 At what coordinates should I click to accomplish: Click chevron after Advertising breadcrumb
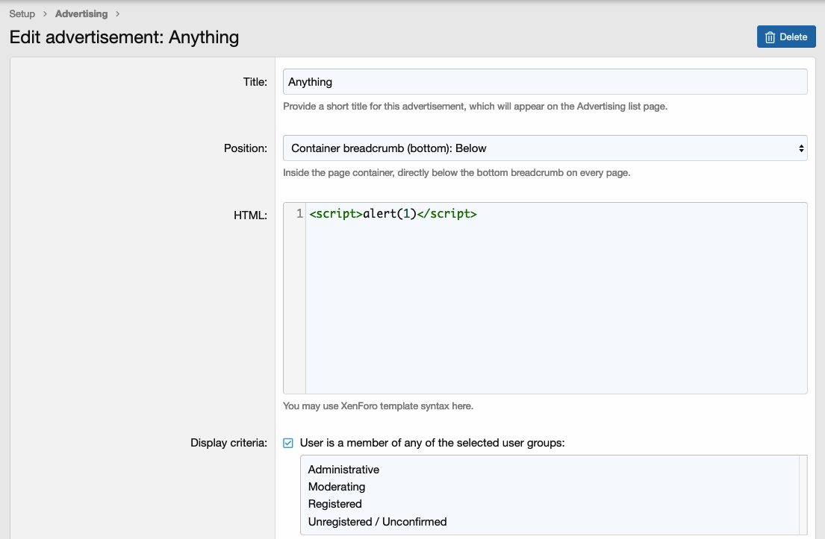(117, 14)
